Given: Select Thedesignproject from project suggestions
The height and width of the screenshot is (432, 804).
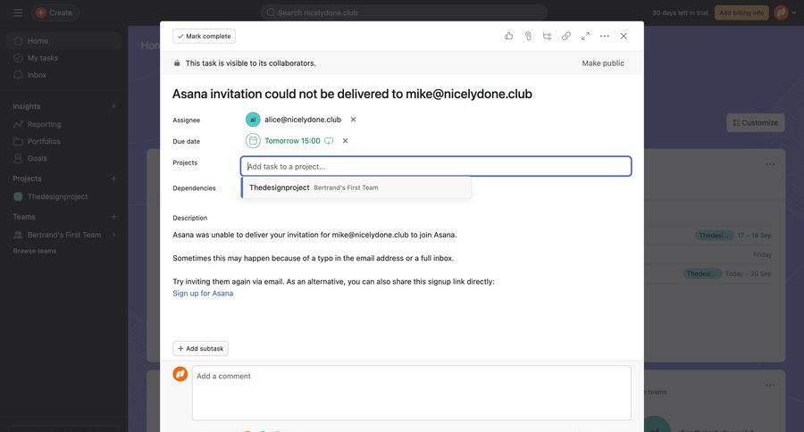Looking at the screenshot, I should 356,187.
